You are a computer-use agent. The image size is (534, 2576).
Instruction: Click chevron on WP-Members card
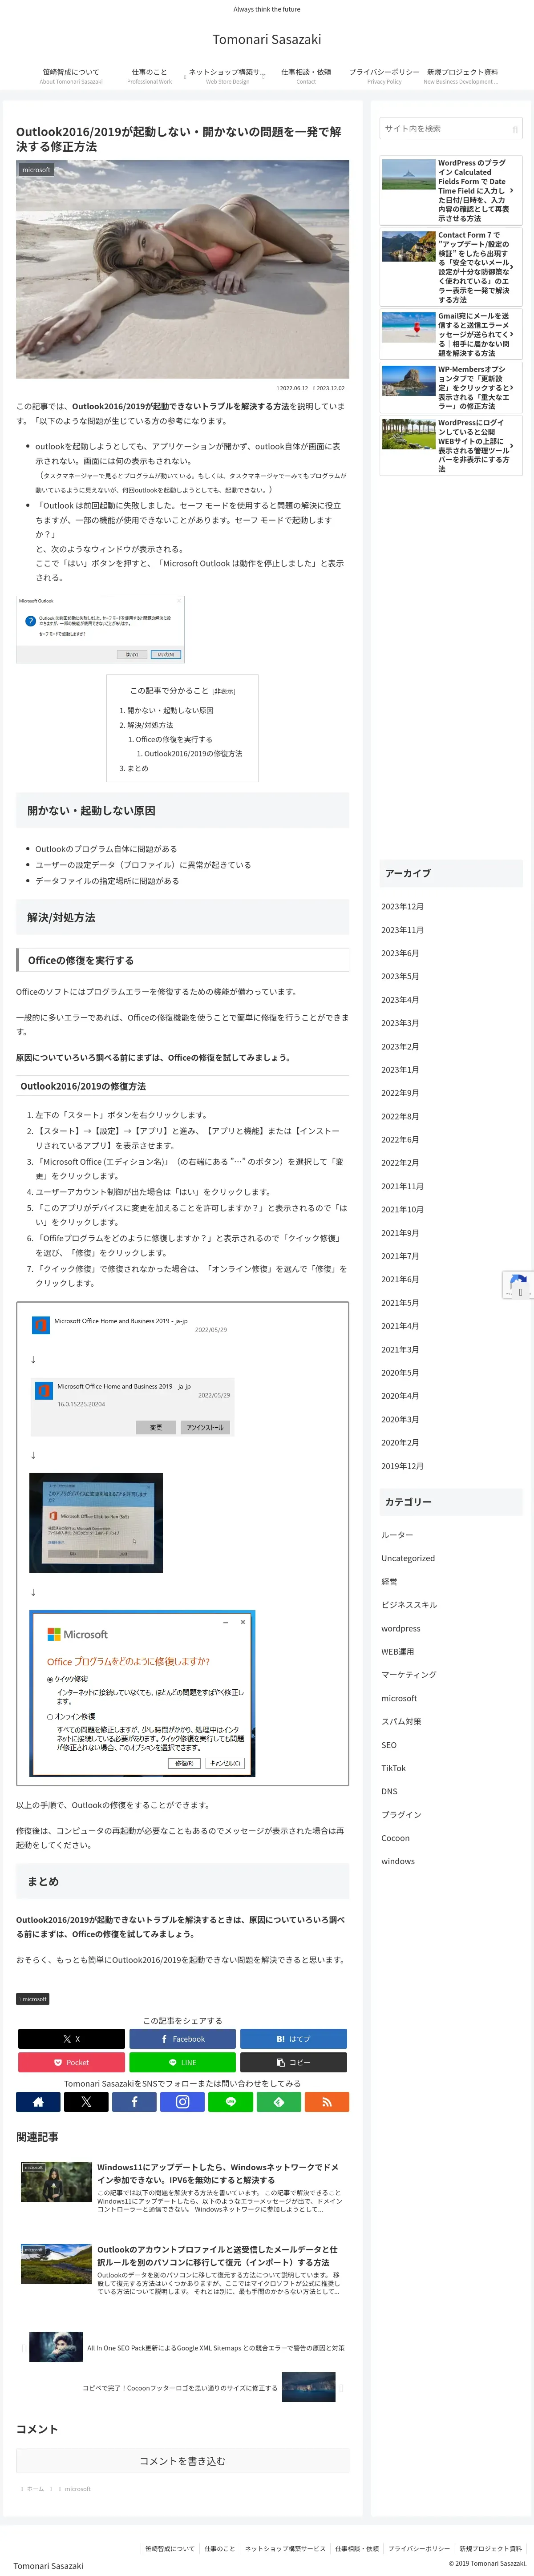[x=512, y=388]
